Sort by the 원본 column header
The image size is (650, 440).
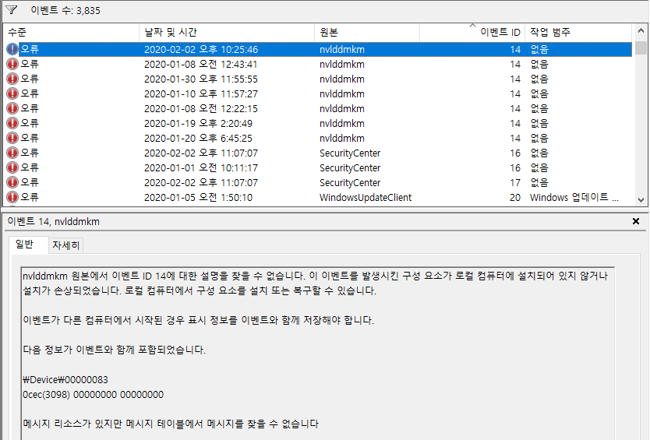point(367,32)
